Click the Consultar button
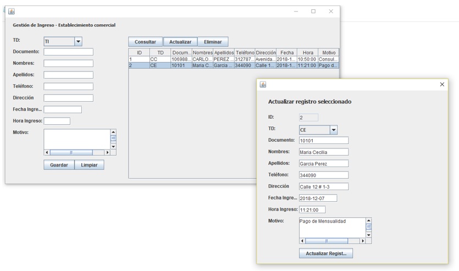Viewport: 459px width, 271px height. point(146,42)
